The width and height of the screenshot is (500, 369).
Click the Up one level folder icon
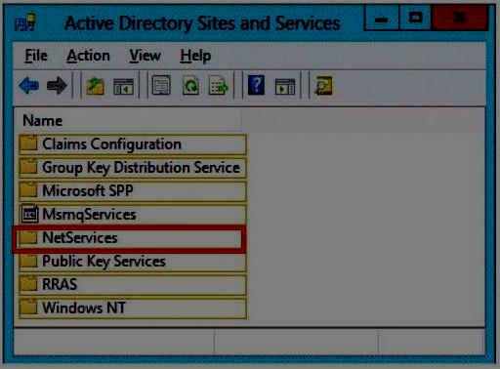[x=95, y=86]
